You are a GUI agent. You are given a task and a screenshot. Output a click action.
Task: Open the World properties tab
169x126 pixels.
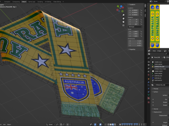click(149, 75)
